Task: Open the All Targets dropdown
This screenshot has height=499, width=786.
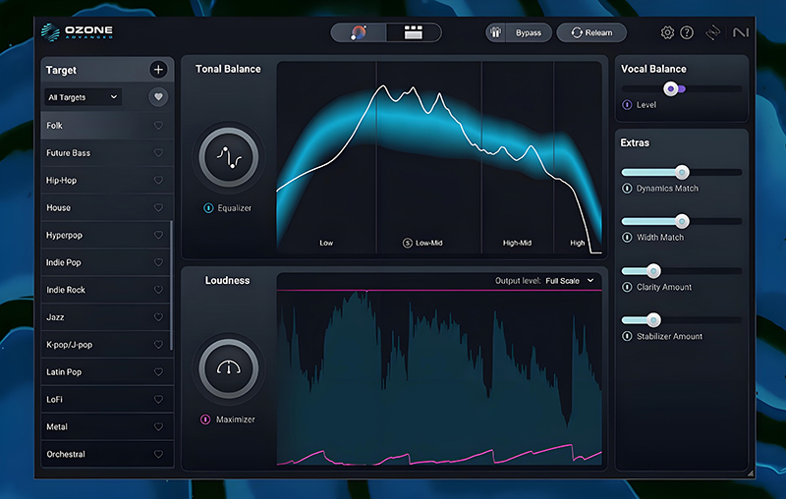Action: pyautogui.click(x=83, y=97)
